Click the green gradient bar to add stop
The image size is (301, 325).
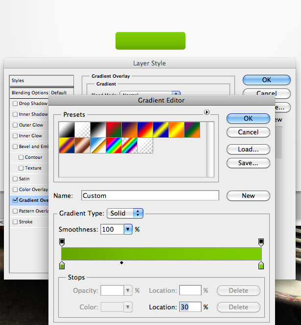(162, 254)
